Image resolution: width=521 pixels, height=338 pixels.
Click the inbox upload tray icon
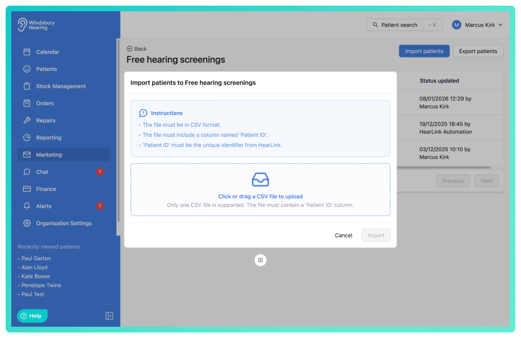pyautogui.click(x=260, y=180)
